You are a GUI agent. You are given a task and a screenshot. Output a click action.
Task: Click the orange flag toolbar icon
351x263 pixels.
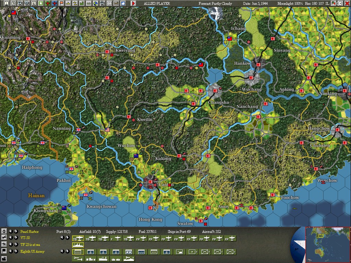[x=61, y=3]
